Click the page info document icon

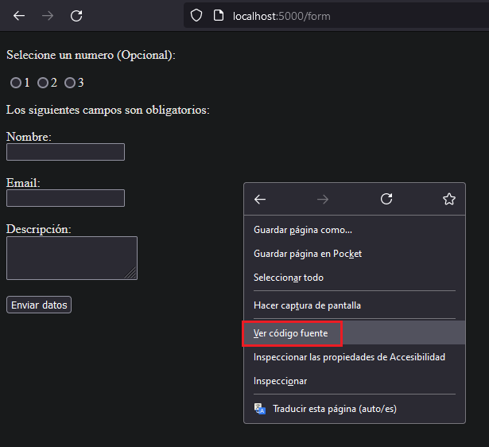219,15
